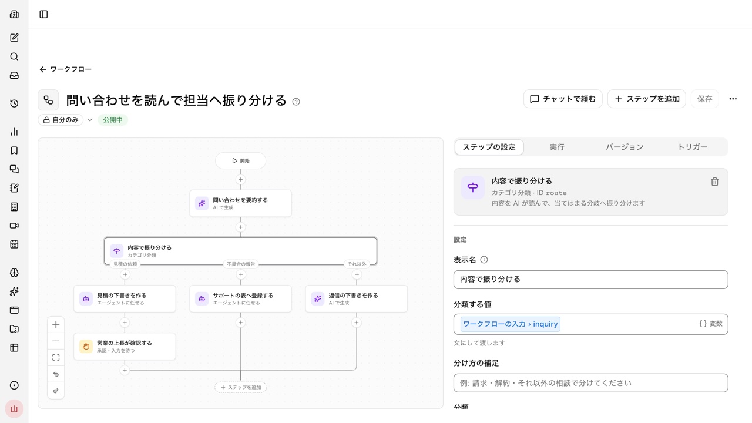Click the info icon next to 表示名

tap(484, 260)
